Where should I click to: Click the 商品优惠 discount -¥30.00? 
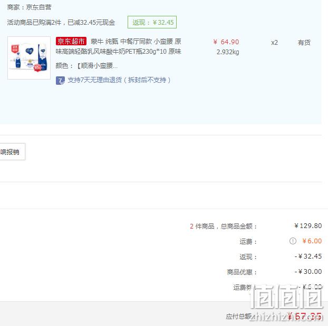(x=308, y=272)
